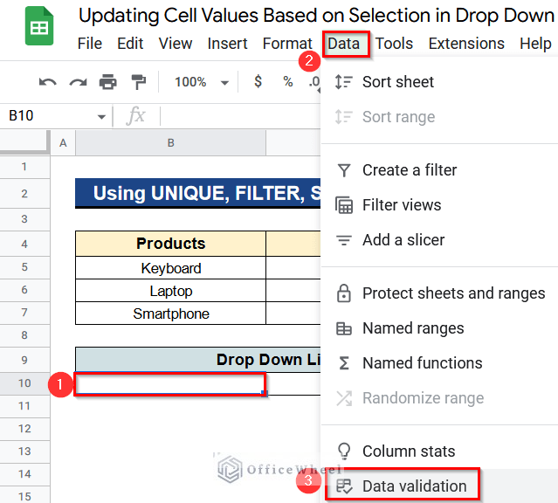Choose Create a filter menu entry
This screenshot has height=503, width=558.
440,170
